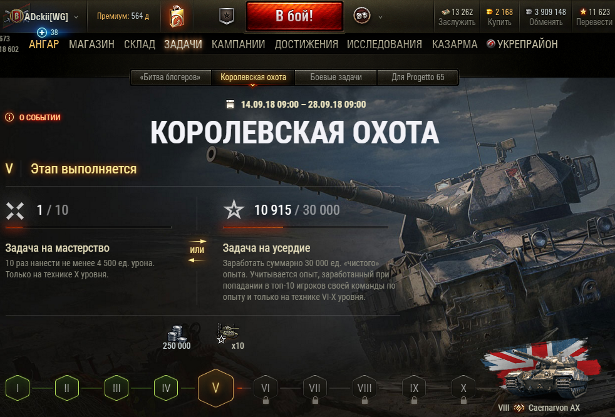This screenshot has width=615, height=417.
Task: Select stage V hexagon marker
Action: click(215, 388)
